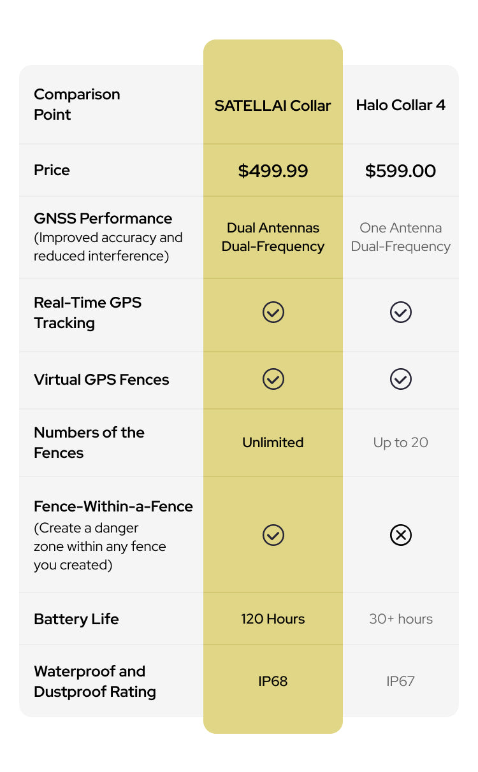Screen dimensions: 478x772
Task: Click One Antenna Dual-Frequency text
Action: coord(400,237)
